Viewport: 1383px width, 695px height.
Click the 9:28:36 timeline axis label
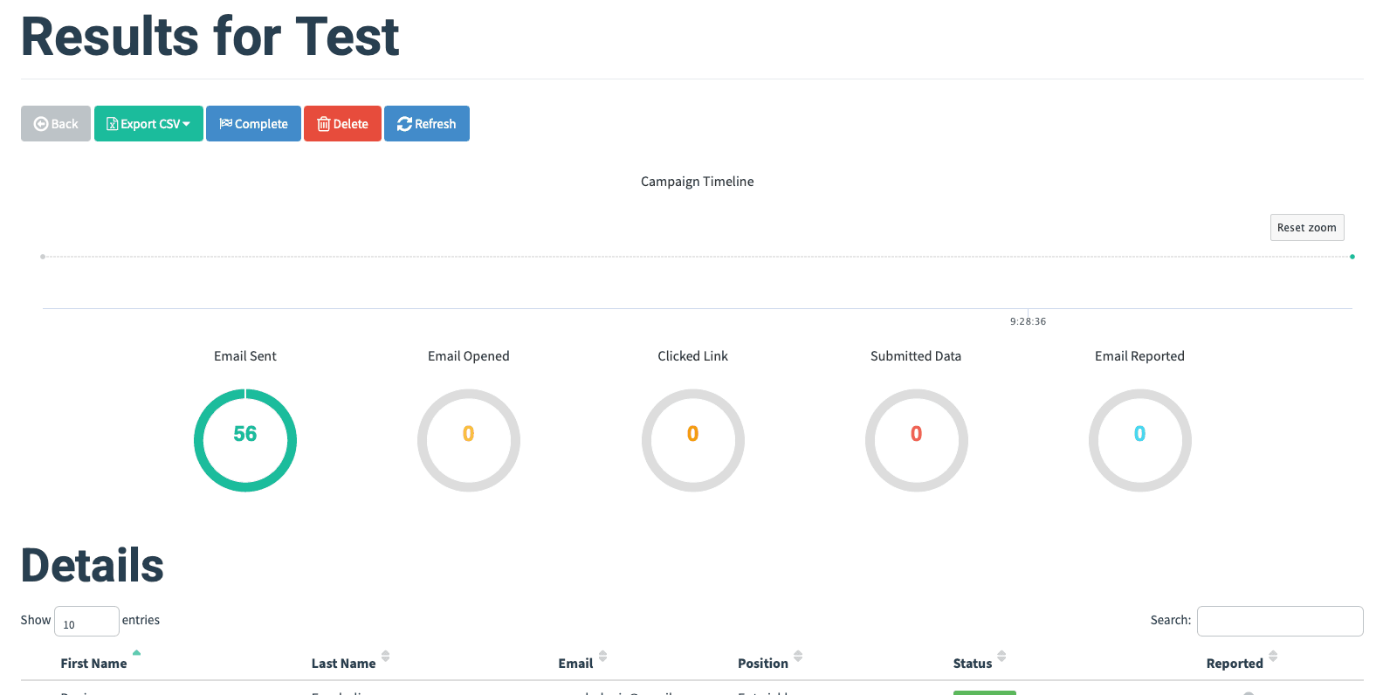click(1029, 321)
